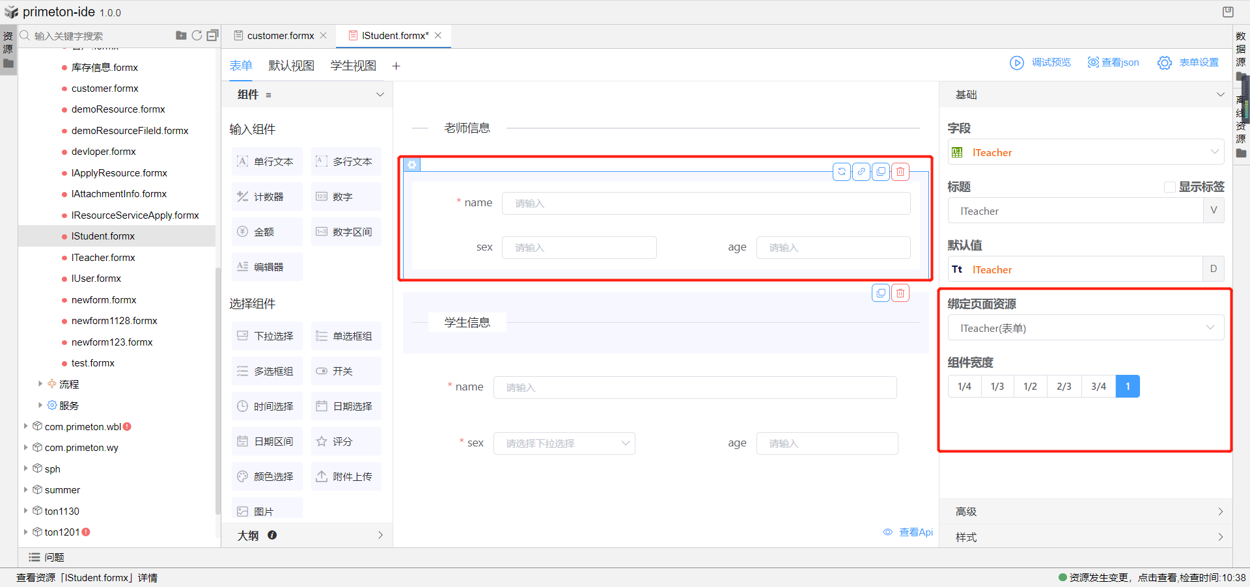The width and height of the screenshot is (1250, 587).
Task: Click the refresh icon on teacher form block
Action: coord(841,172)
